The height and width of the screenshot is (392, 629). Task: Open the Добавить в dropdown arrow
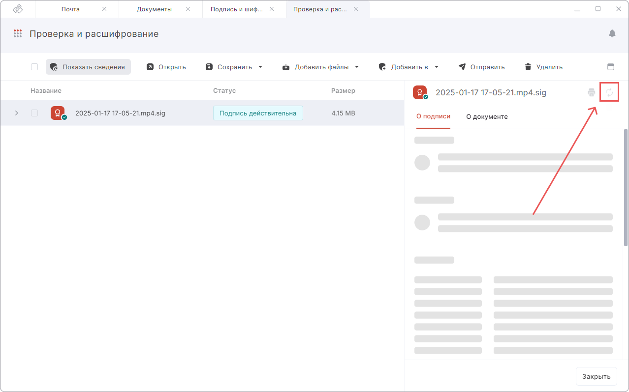(x=436, y=67)
